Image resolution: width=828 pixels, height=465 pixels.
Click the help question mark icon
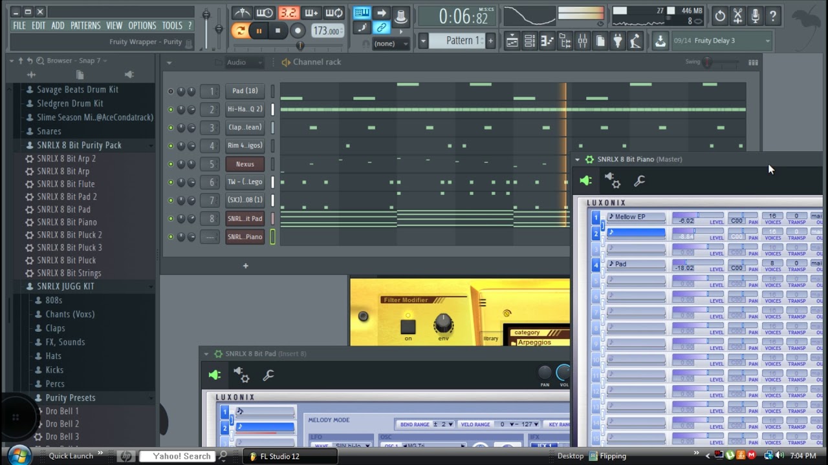[772, 16]
